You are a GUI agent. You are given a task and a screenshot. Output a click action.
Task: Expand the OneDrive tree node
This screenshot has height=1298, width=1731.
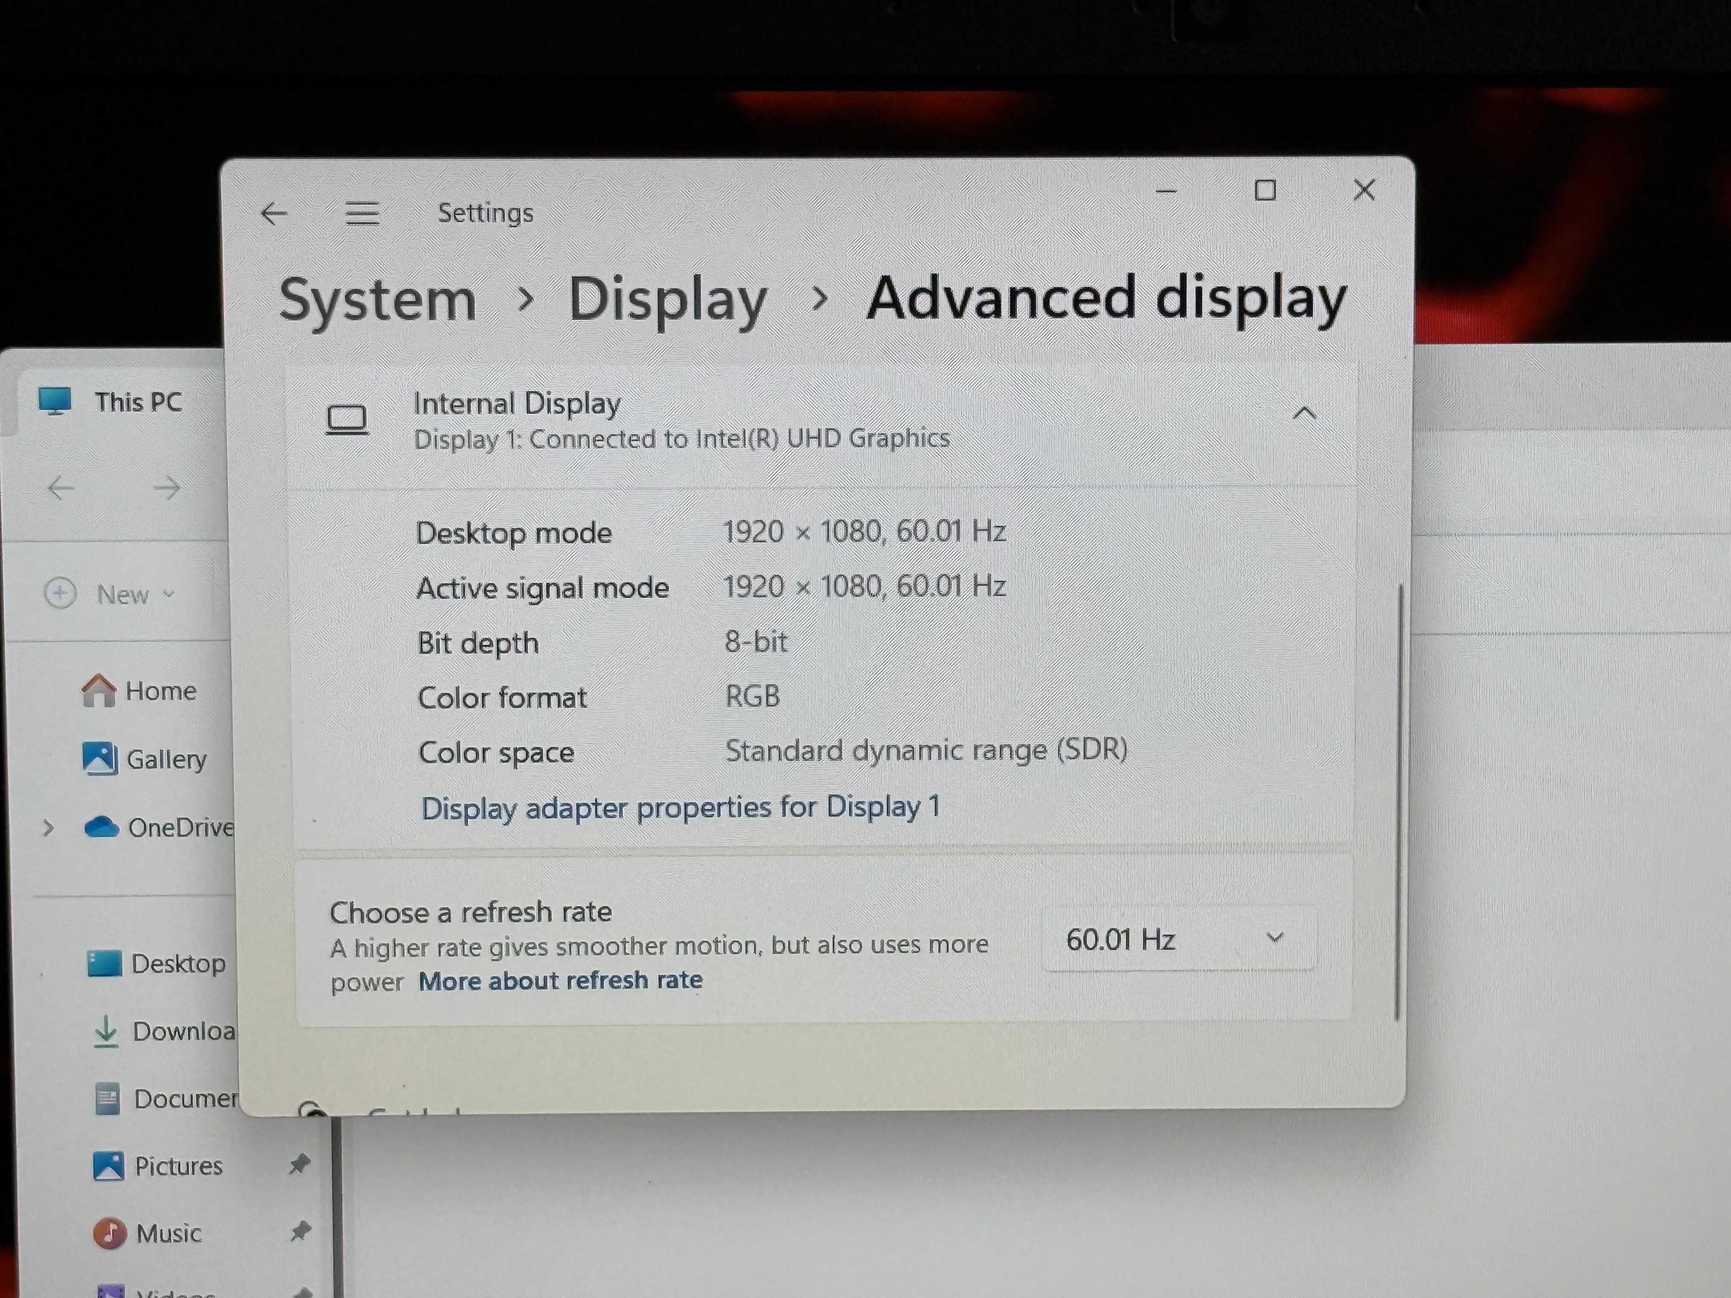coord(49,828)
